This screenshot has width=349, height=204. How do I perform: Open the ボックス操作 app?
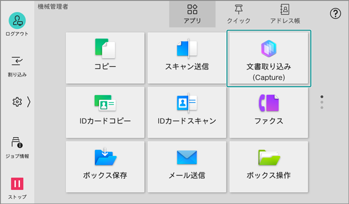pos(269,167)
